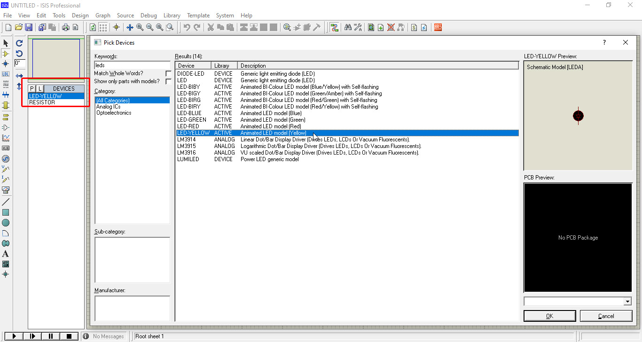Screen dimensions: 642x342
Task: Create a new design file
Action: tap(8, 28)
